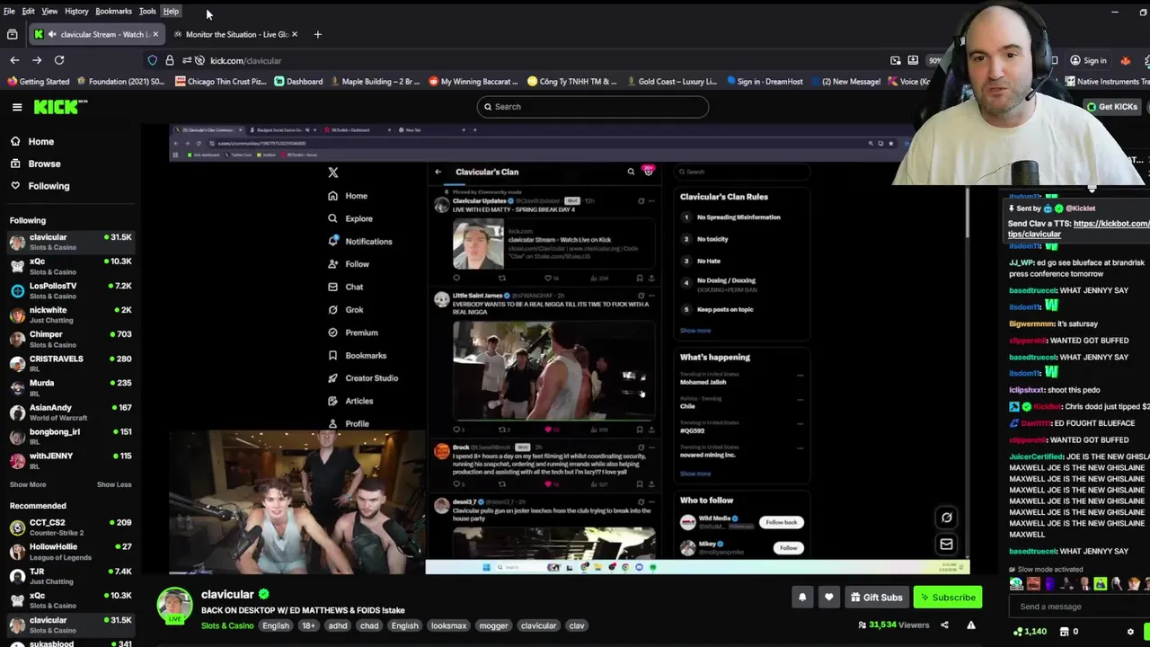Reload the kick.com page

(59, 60)
